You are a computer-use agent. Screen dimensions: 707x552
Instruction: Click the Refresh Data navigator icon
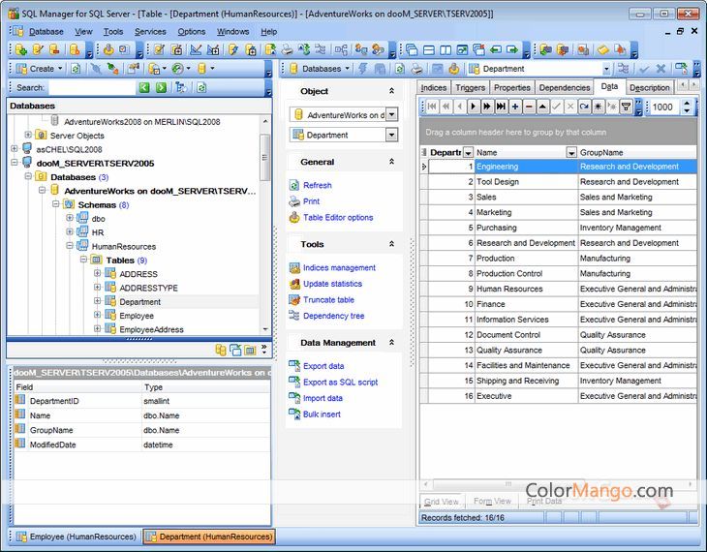pos(584,107)
